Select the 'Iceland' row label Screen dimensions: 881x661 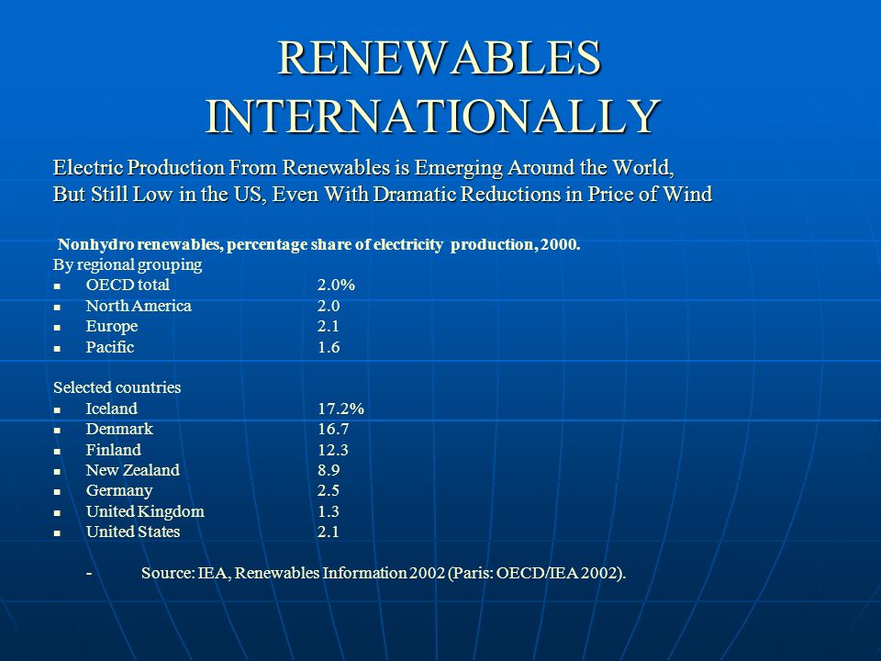(111, 409)
